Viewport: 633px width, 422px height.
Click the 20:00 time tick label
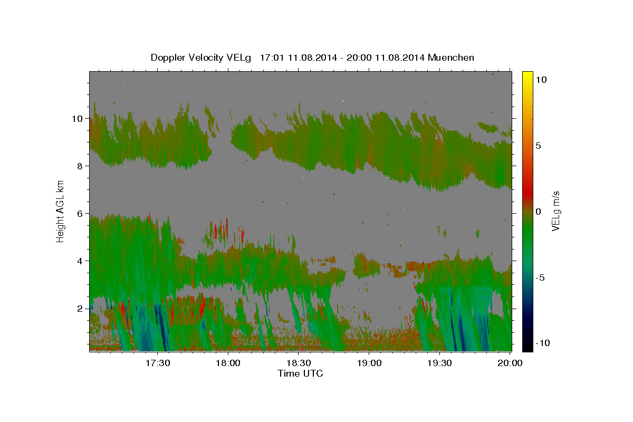(510, 363)
